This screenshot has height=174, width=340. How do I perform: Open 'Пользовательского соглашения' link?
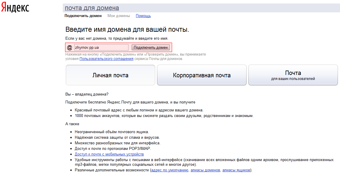tap(106, 59)
